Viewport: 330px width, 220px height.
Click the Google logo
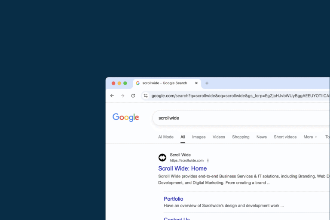126,117
